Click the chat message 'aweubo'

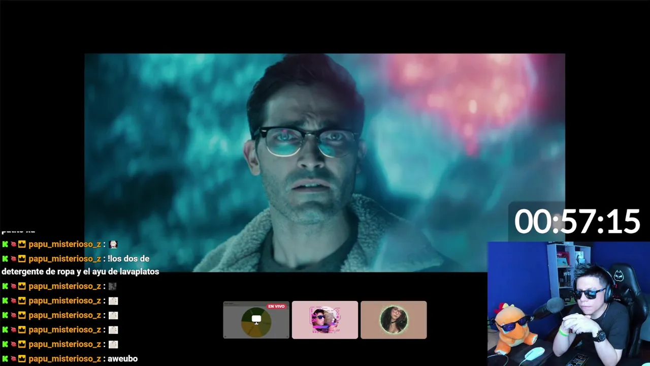point(123,359)
